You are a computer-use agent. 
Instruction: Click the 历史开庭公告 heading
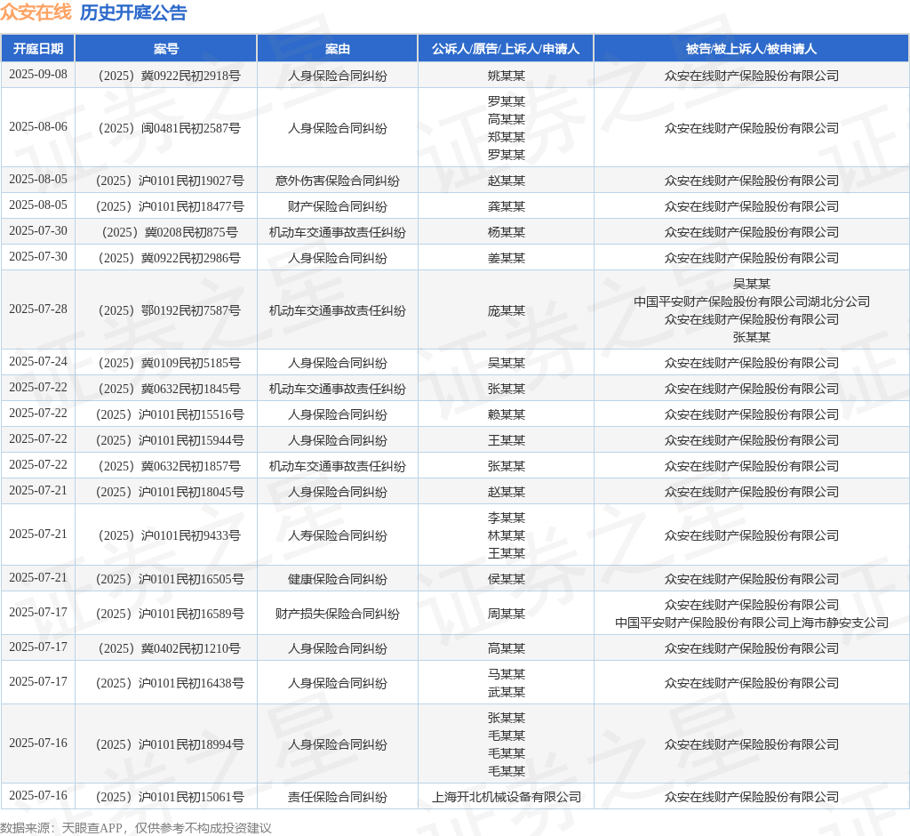click(133, 12)
